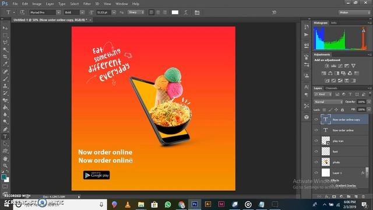This screenshot has width=373, height=210.
Task: Select the Zoom tool in the toolbox
Action: coord(5,166)
